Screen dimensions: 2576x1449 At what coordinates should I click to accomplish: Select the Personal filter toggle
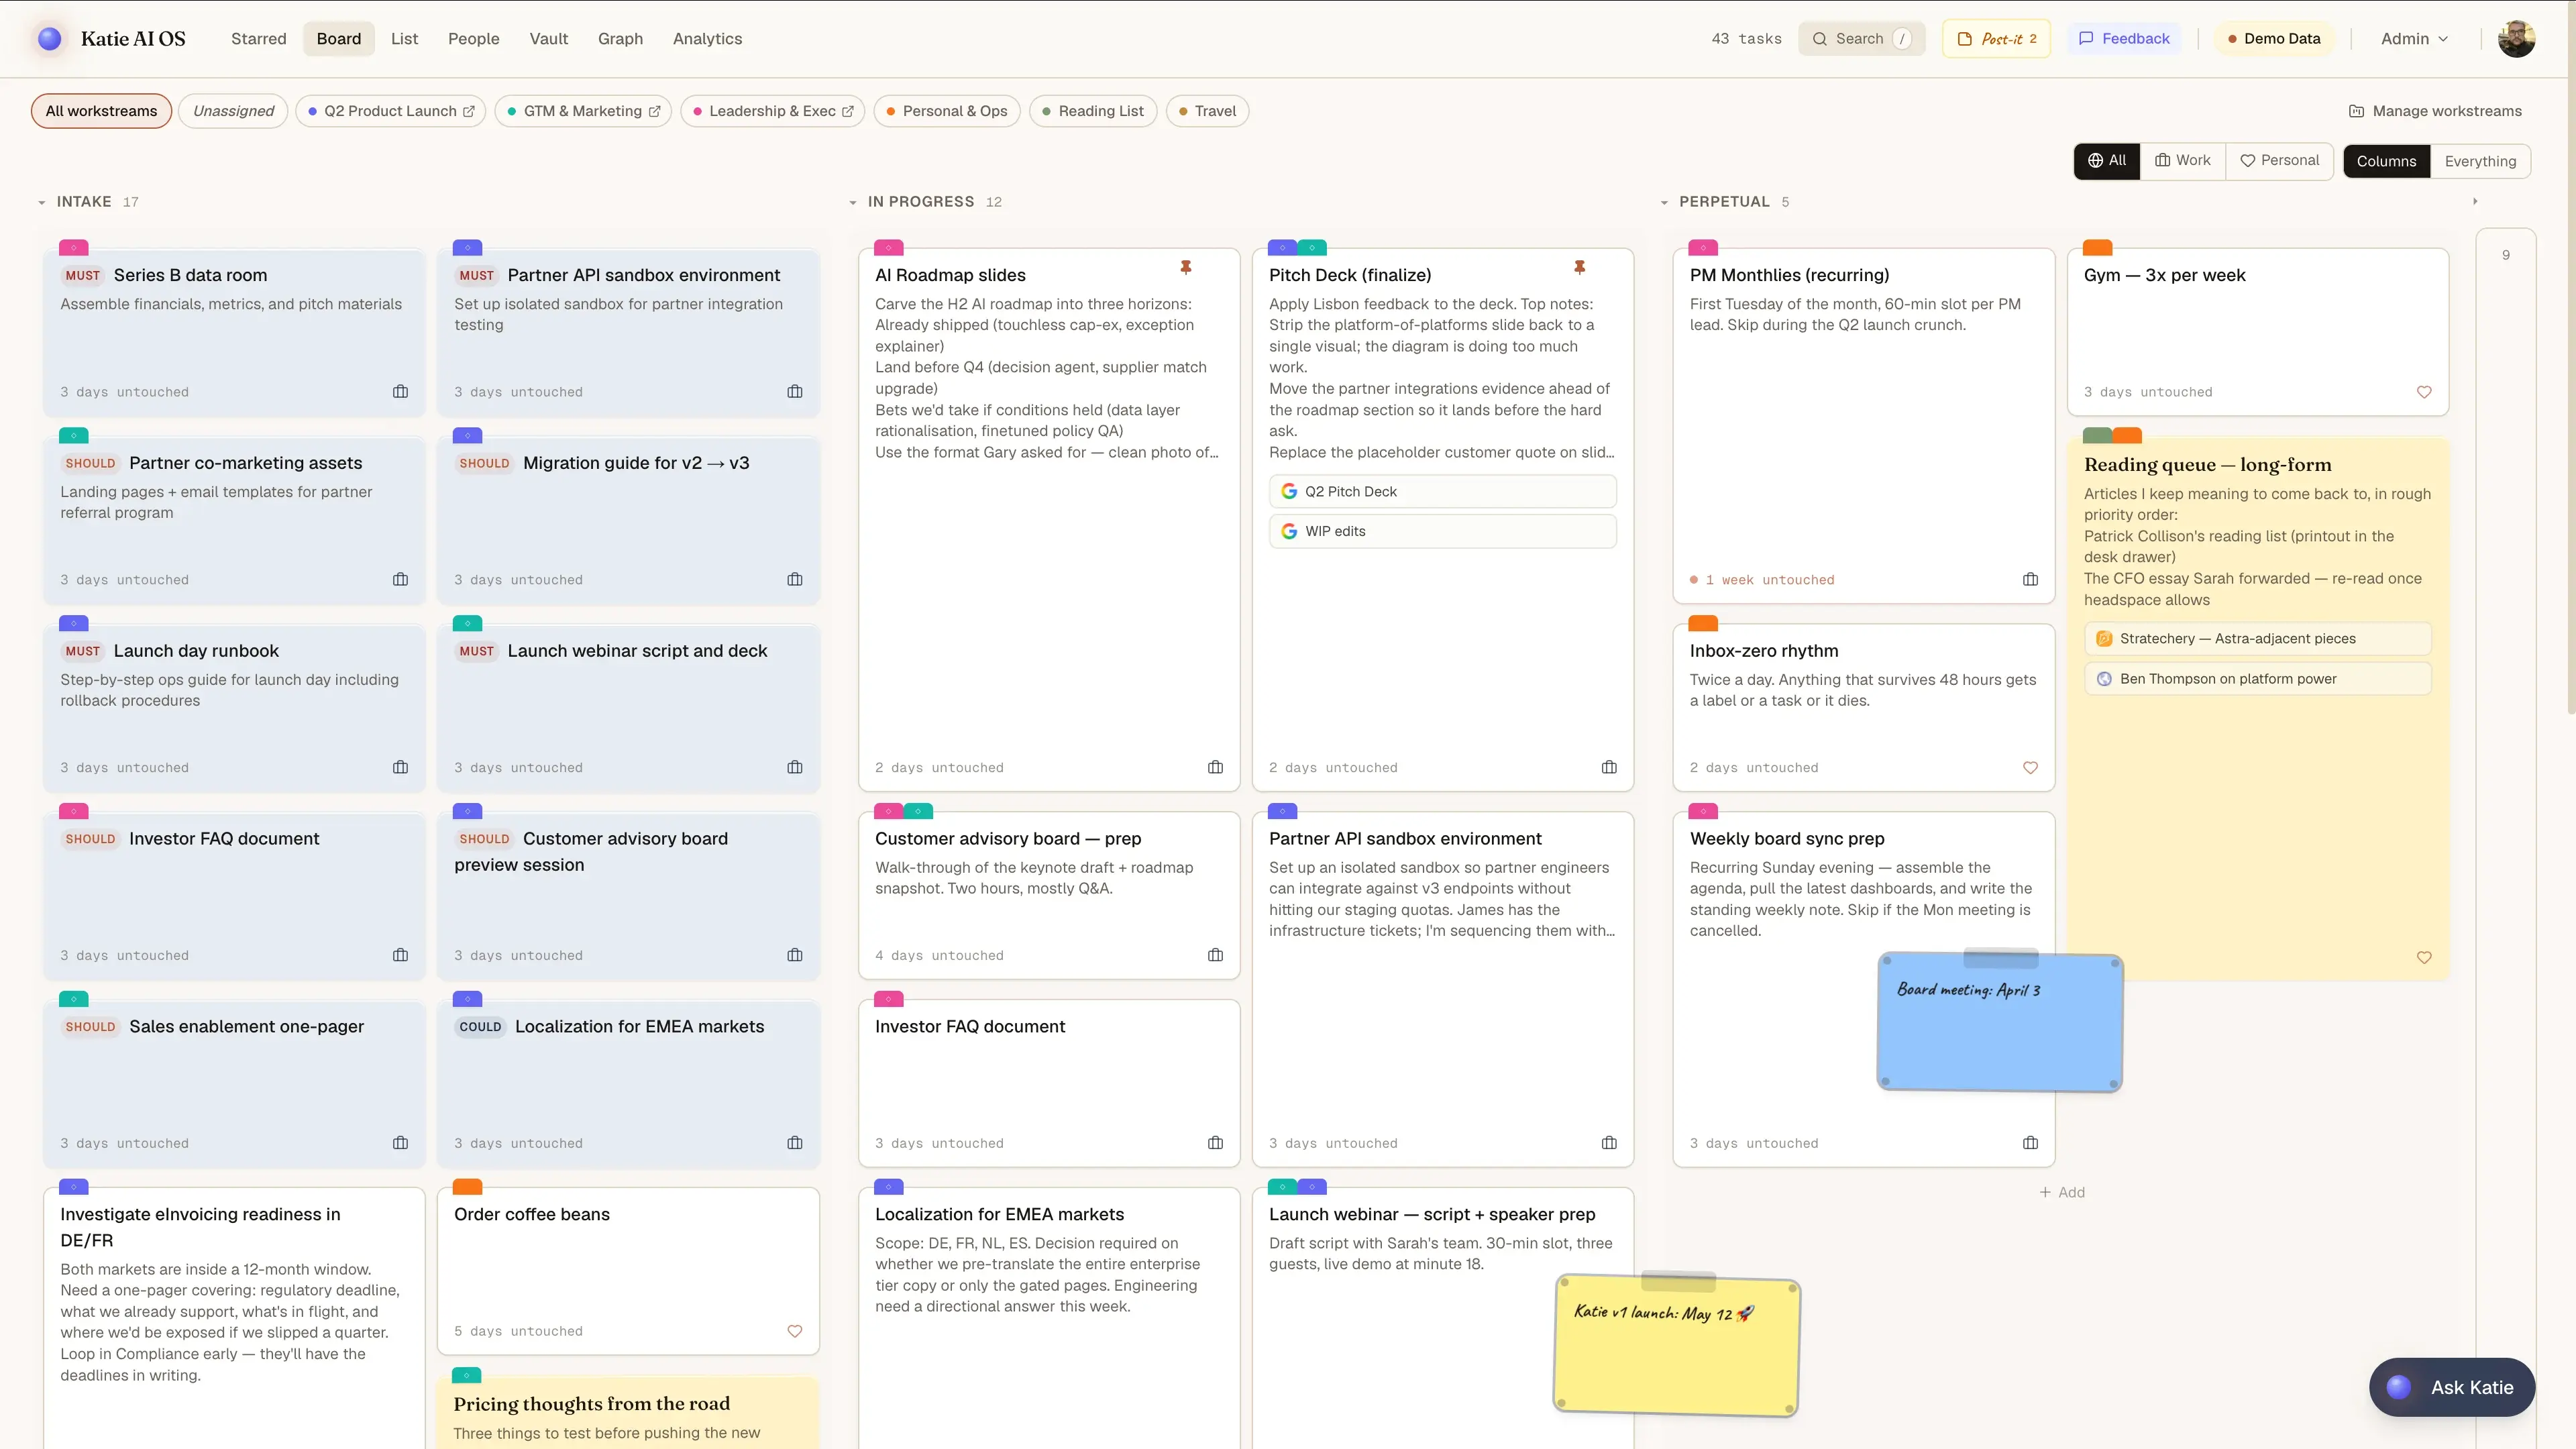click(2279, 161)
